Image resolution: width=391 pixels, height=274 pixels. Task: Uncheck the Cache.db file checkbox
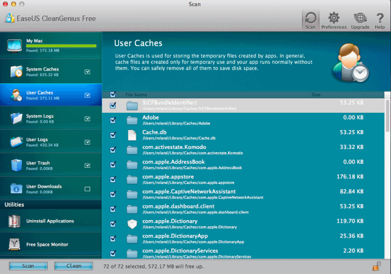pyautogui.click(x=113, y=135)
